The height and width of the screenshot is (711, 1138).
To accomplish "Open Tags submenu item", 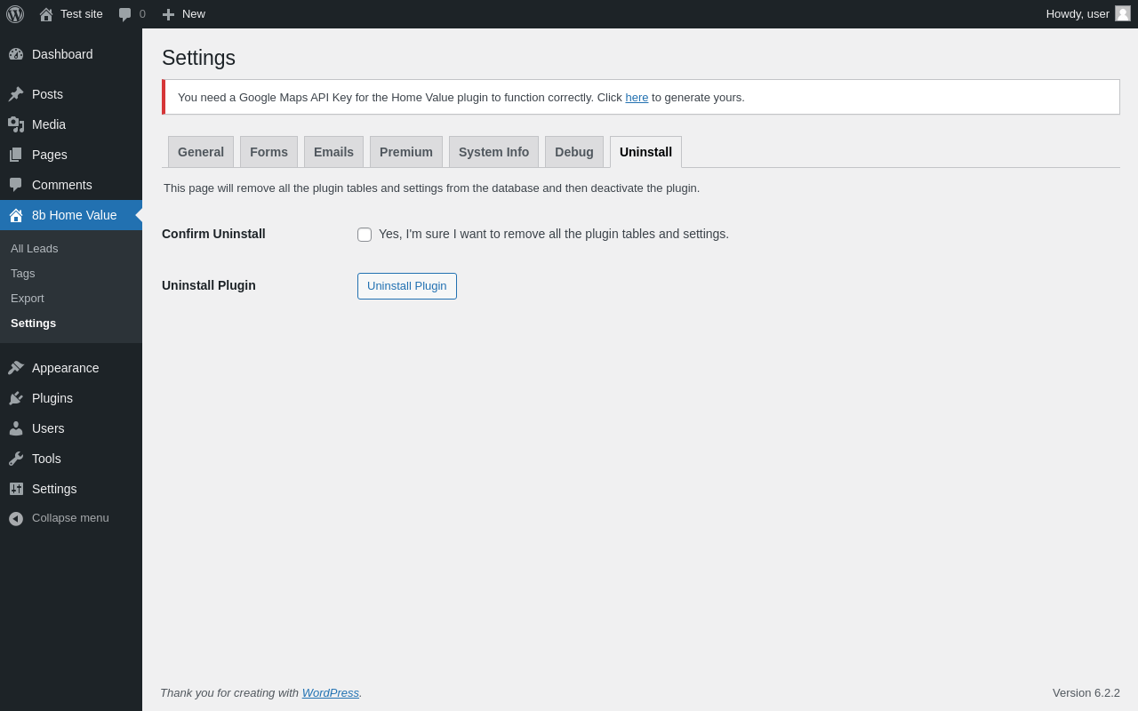I will (x=71, y=274).
